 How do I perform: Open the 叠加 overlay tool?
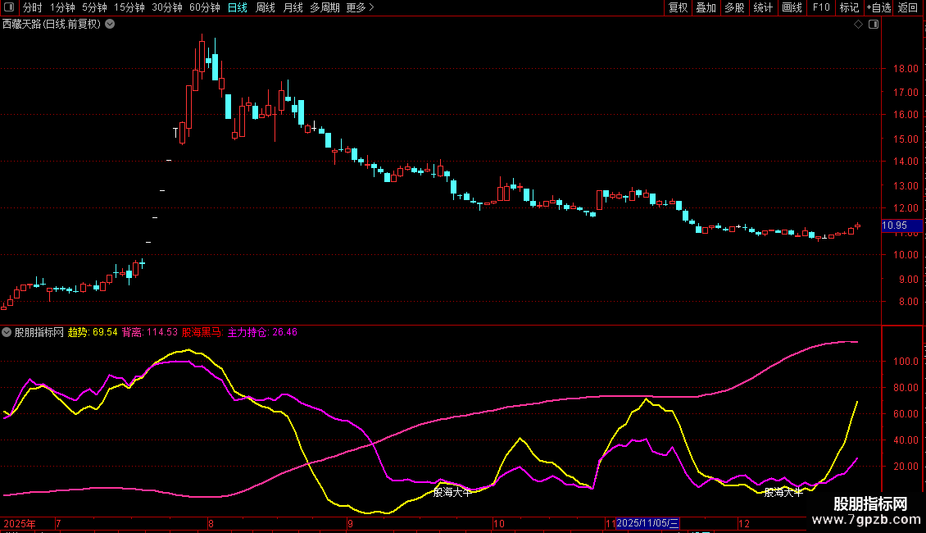tap(706, 7)
